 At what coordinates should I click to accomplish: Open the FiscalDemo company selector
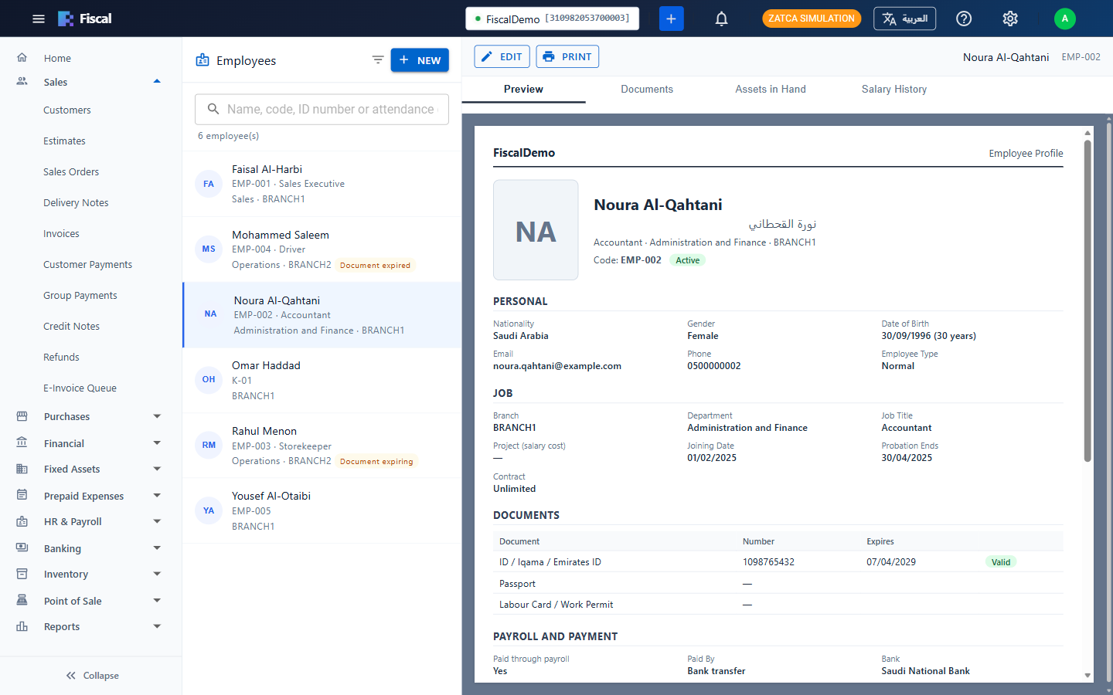click(552, 19)
